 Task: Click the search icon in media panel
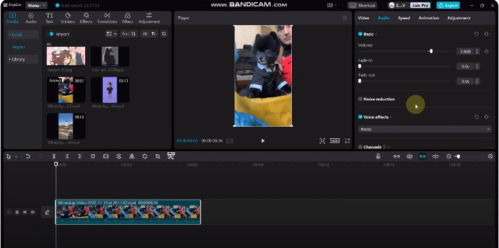pyautogui.click(x=163, y=34)
